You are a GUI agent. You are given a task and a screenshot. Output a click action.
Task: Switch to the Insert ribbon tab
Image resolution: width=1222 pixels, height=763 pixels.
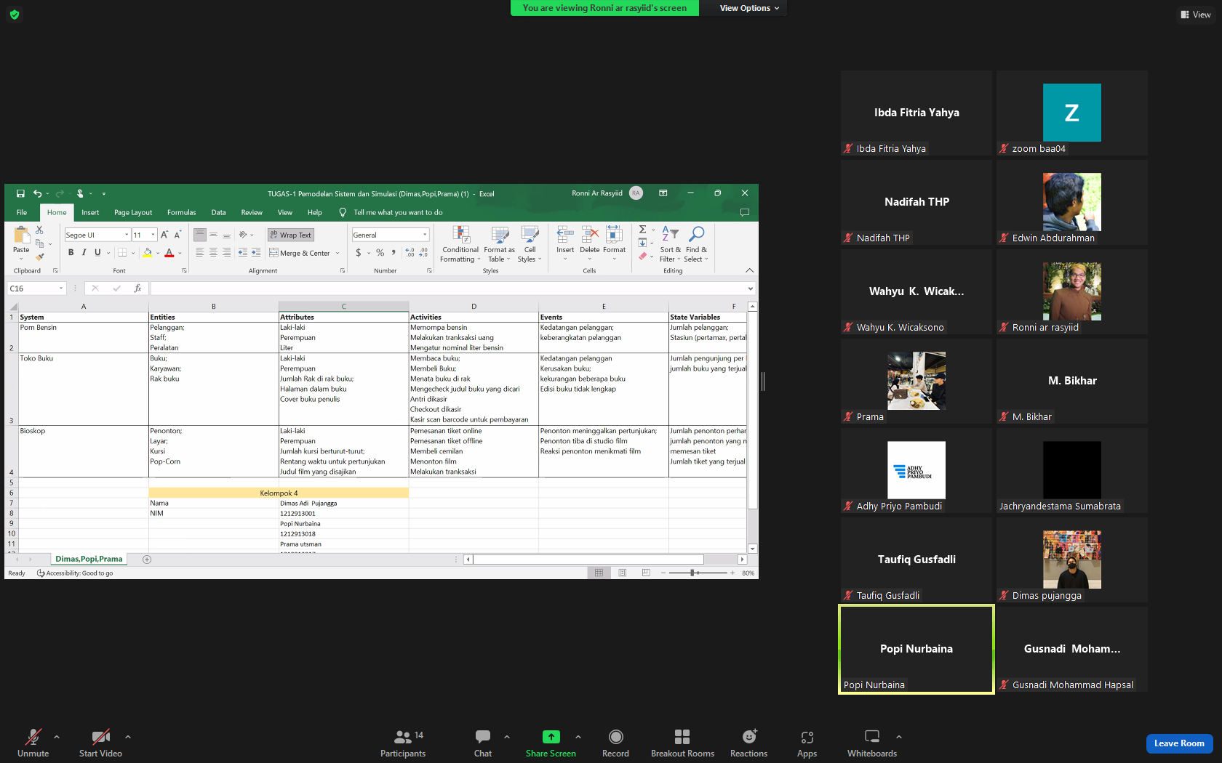90,213
